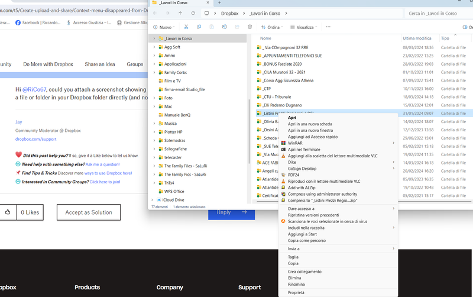Image resolution: width=473 pixels, height=297 pixels.
Task: Click the Explorer back arrow
Action: pyautogui.click(x=155, y=13)
